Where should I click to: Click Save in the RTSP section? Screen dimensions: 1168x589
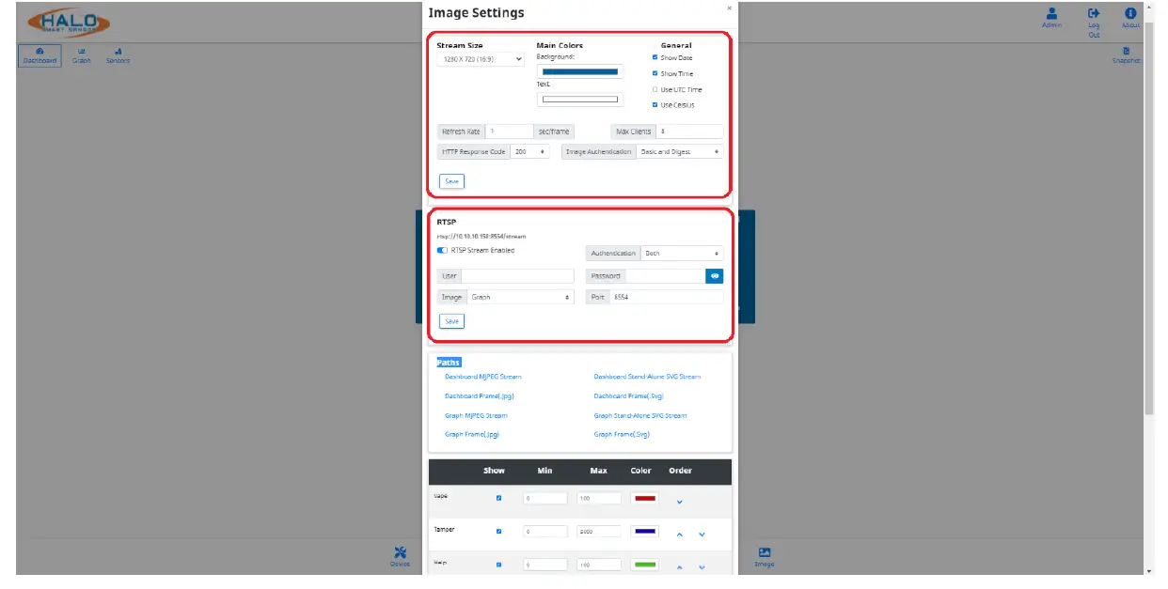coord(450,320)
